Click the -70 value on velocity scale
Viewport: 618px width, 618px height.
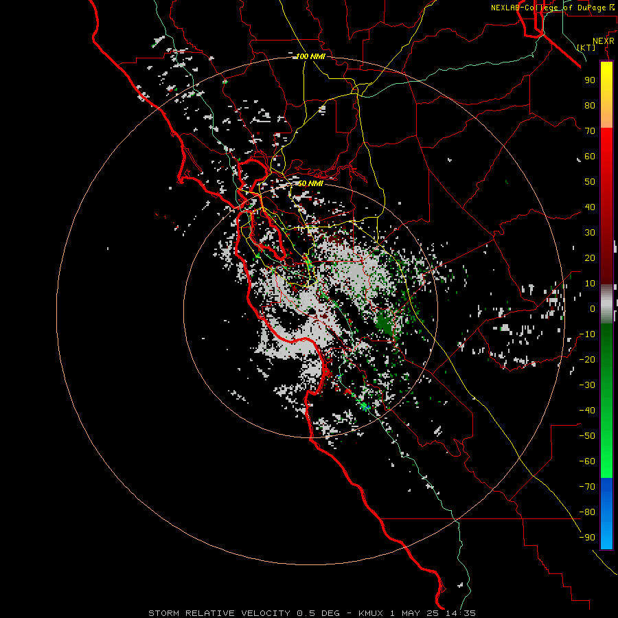pyautogui.click(x=587, y=487)
